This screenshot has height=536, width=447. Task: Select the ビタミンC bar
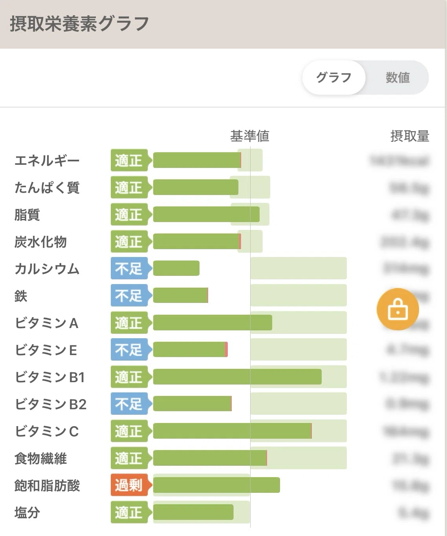point(233,431)
